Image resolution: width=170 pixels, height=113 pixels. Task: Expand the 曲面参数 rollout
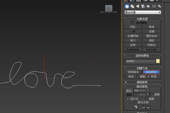(142, 82)
